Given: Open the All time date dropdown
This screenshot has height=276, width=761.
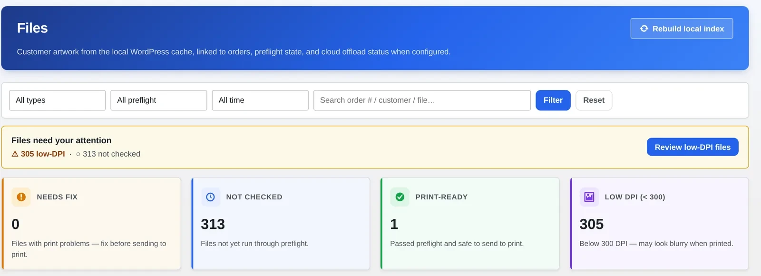Looking at the screenshot, I should (x=260, y=100).
